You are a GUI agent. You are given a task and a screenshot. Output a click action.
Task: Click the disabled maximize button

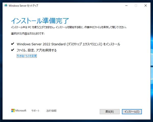tap(136, 6)
